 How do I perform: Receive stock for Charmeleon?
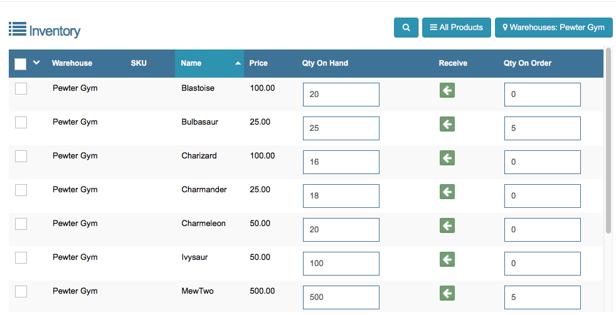(447, 225)
